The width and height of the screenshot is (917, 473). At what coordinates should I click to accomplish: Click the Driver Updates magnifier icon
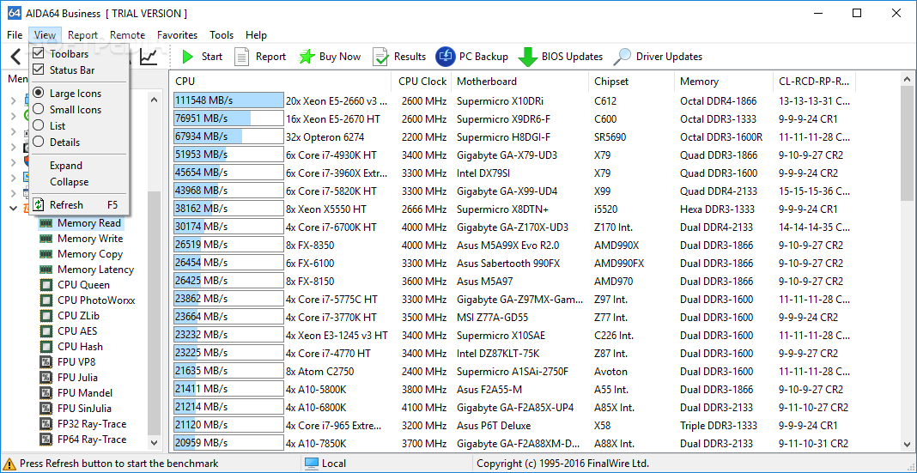click(x=622, y=57)
